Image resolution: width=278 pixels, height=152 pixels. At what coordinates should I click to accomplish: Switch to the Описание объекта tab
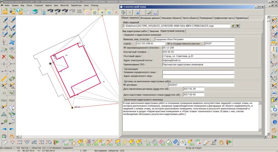tap(171, 18)
